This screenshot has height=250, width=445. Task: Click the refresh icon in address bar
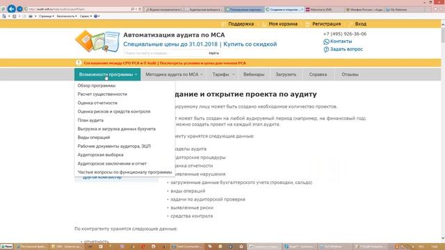(140, 9)
